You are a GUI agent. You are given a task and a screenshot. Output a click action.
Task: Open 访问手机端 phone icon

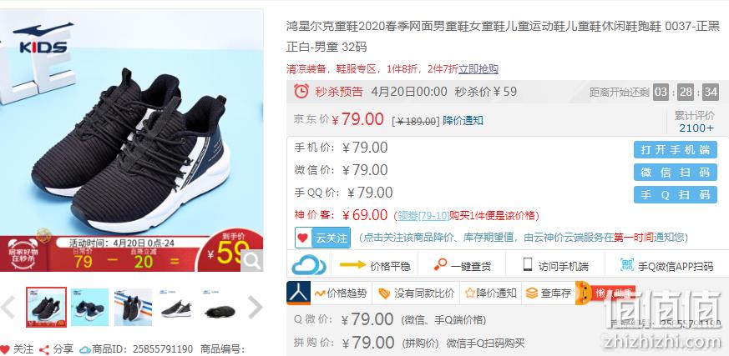(x=527, y=264)
